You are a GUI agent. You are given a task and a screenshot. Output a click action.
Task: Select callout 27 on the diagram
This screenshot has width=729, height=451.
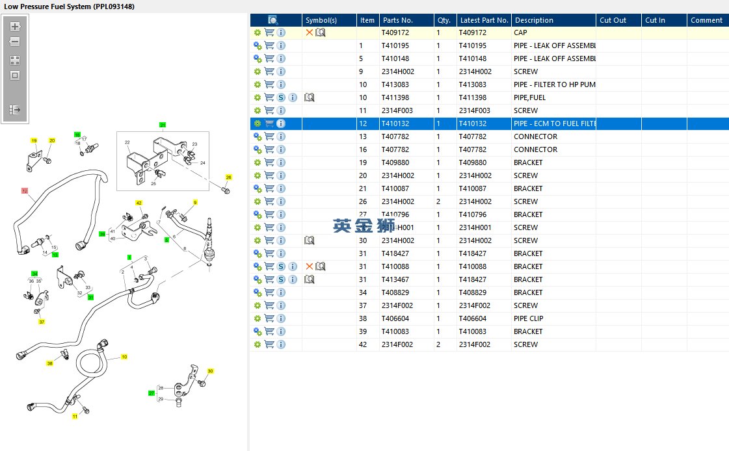tap(151, 393)
